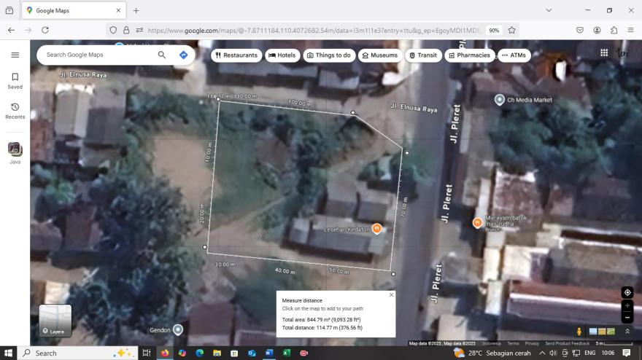Open the Google Maps hamburger menu

(x=15, y=55)
